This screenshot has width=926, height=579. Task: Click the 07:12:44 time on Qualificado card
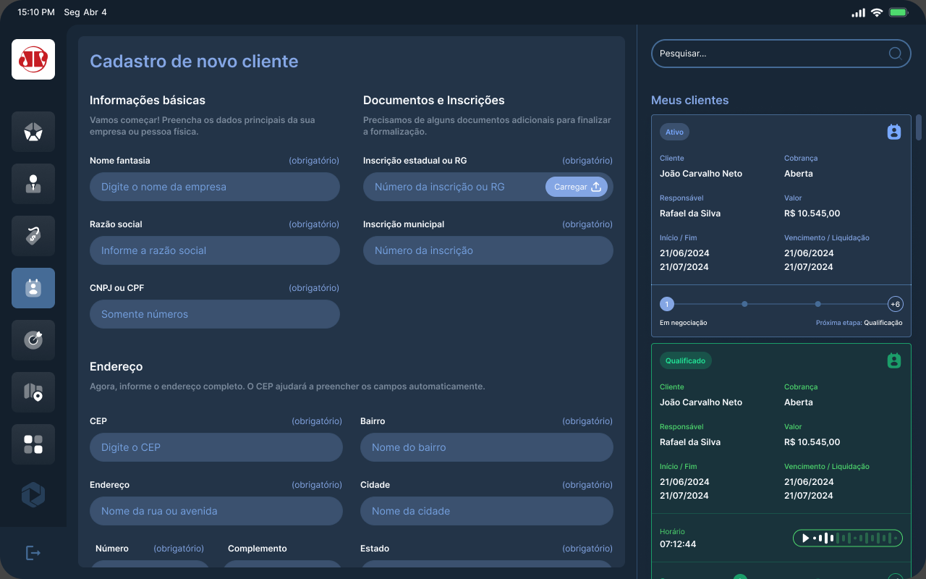(x=678, y=544)
